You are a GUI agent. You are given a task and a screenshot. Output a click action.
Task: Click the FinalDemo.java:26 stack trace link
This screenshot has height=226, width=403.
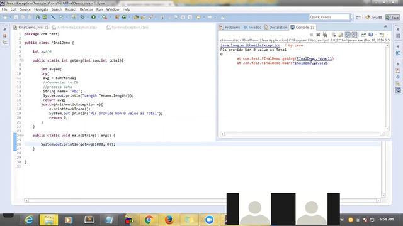(310, 63)
